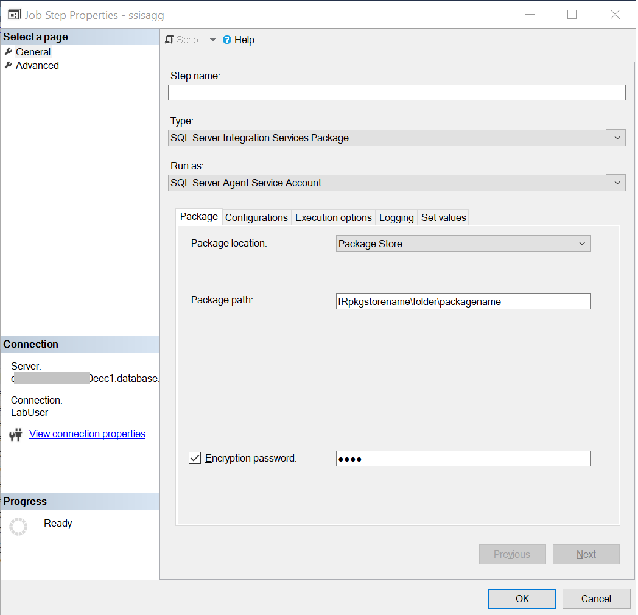This screenshot has width=638, height=615.
Task: Click the Next button
Action: pos(586,554)
